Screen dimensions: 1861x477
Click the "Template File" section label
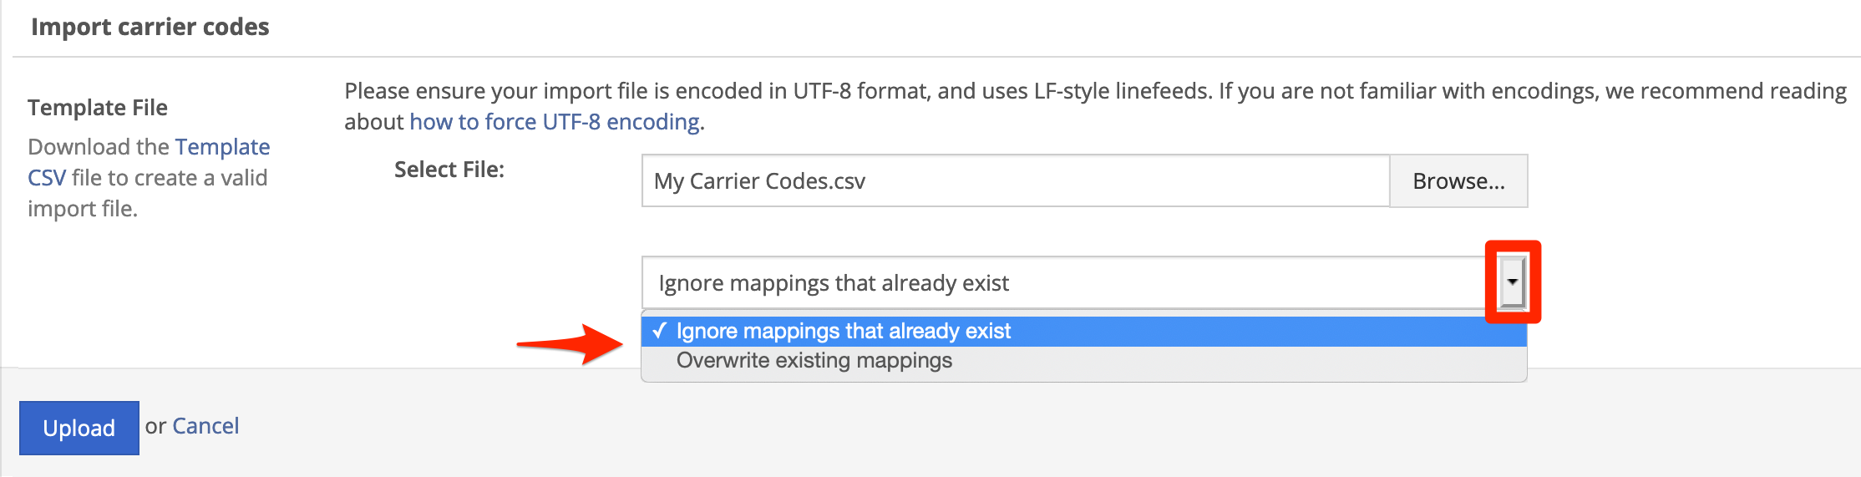point(98,107)
